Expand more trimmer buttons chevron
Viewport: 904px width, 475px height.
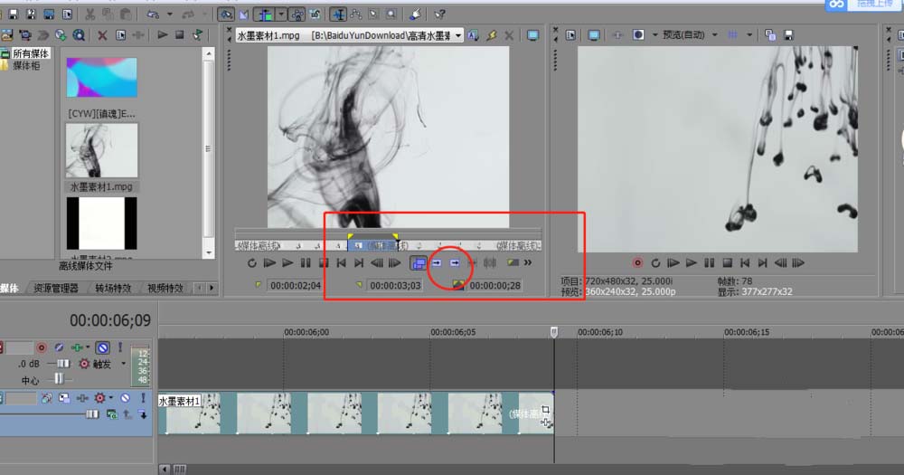(x=528, y=263)
